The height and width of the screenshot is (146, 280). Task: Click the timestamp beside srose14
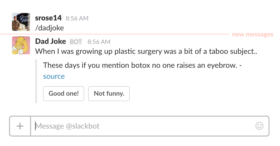tap(77, 18)
